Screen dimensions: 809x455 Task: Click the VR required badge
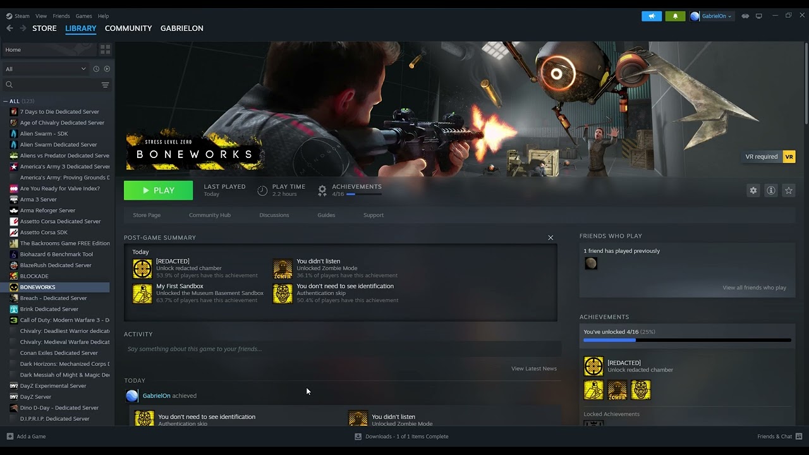(769, 157)
